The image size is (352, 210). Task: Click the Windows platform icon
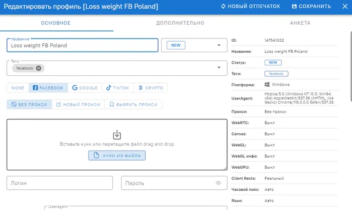click(267, 85)
